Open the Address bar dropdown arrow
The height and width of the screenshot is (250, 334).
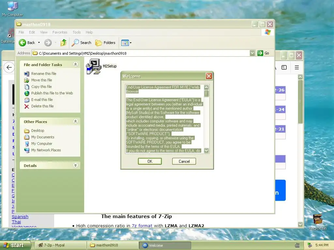(x=252, y=53)
